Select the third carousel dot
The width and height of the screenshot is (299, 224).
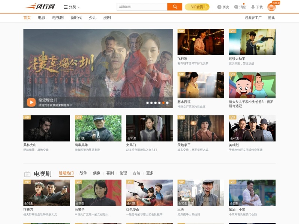pyautogui.click(x=155, y=103)
